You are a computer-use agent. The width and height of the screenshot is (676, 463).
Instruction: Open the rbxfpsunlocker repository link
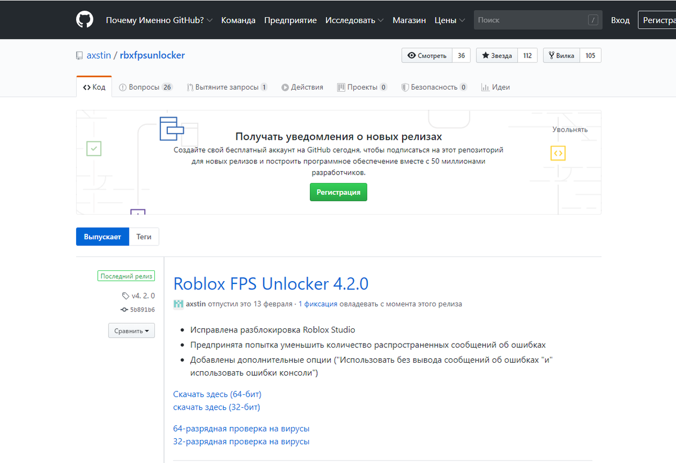coord(152,55)
